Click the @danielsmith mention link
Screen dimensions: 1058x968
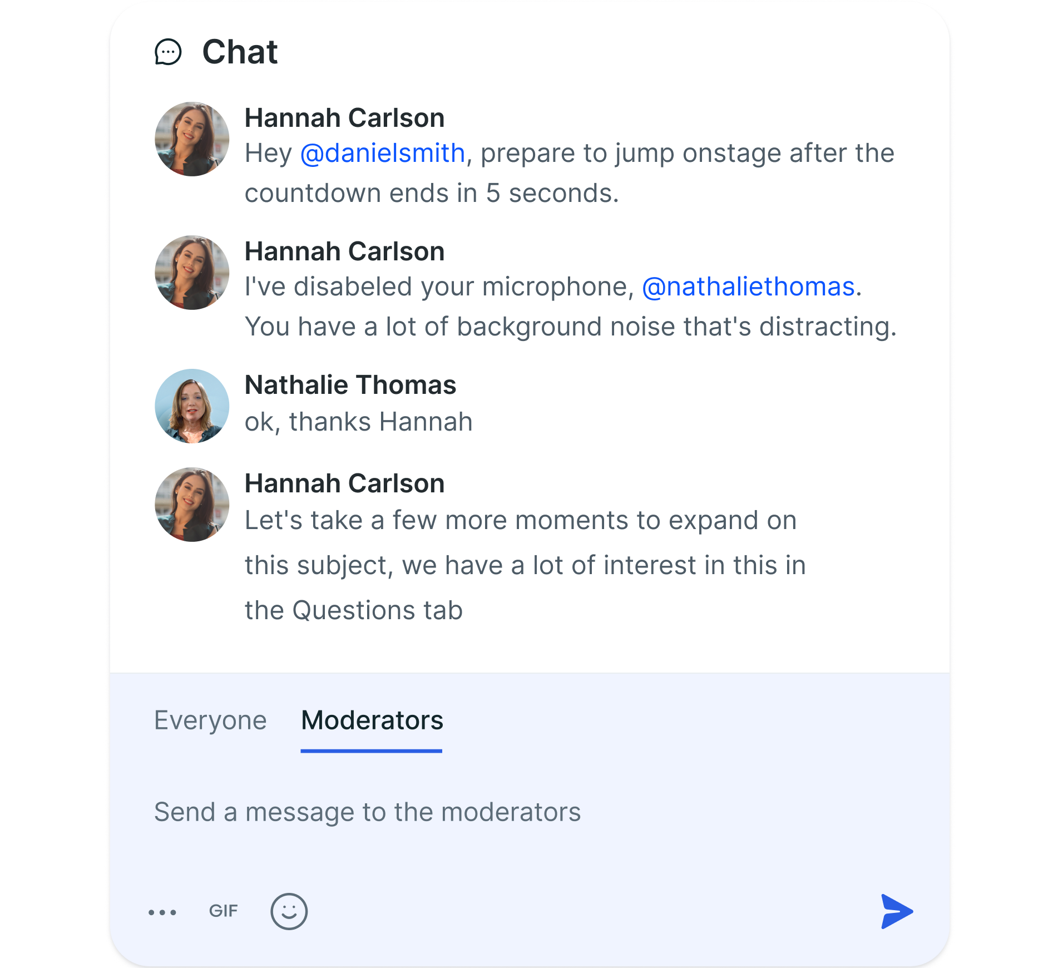[x=383, y=153]
